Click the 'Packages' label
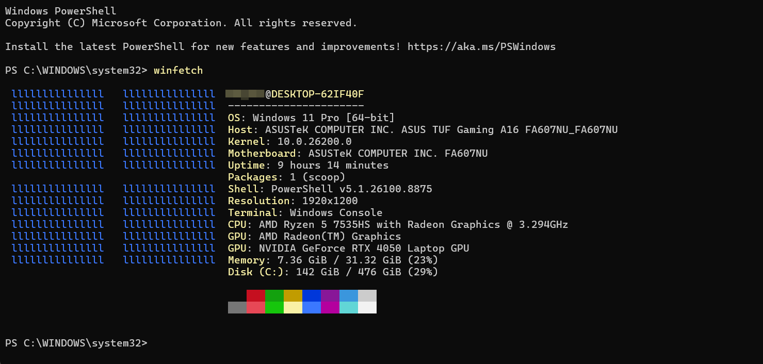The width and height of the screenshot is (763, 364). 253,177
